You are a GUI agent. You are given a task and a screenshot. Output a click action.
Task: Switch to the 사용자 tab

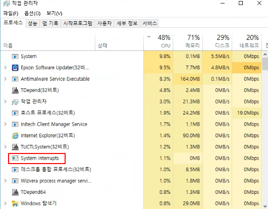click(104, 23)
